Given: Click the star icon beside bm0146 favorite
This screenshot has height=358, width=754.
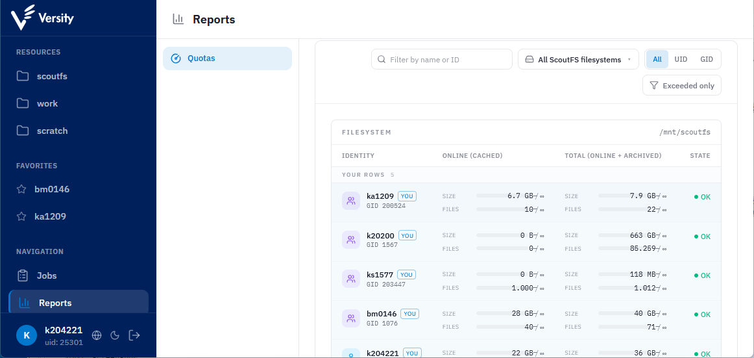Looking at the screenshot, I should pos(21,189).
